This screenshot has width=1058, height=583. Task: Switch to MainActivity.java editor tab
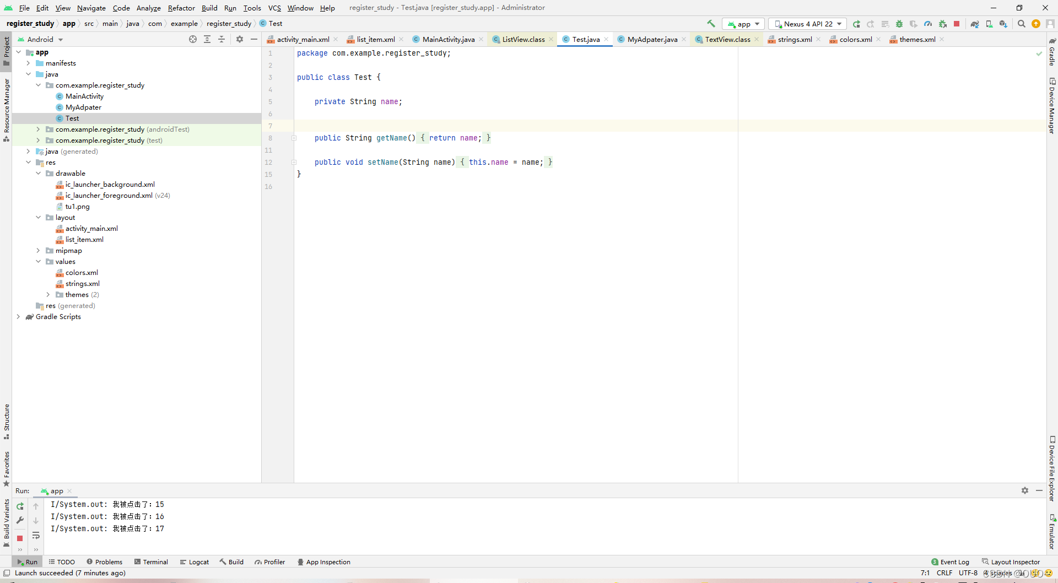(448, 39)
